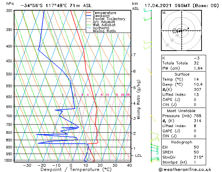The width and height of the screenshot is (222, 172).
Task: Click the LCL marker label
Action: [x=139, y=155]
